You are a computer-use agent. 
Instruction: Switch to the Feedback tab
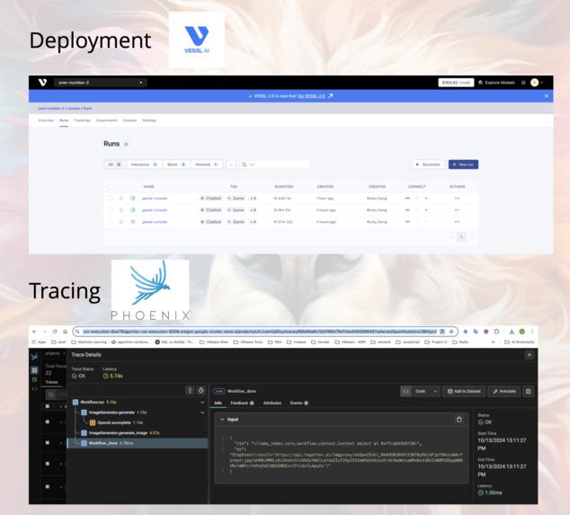tap(242, 403)
